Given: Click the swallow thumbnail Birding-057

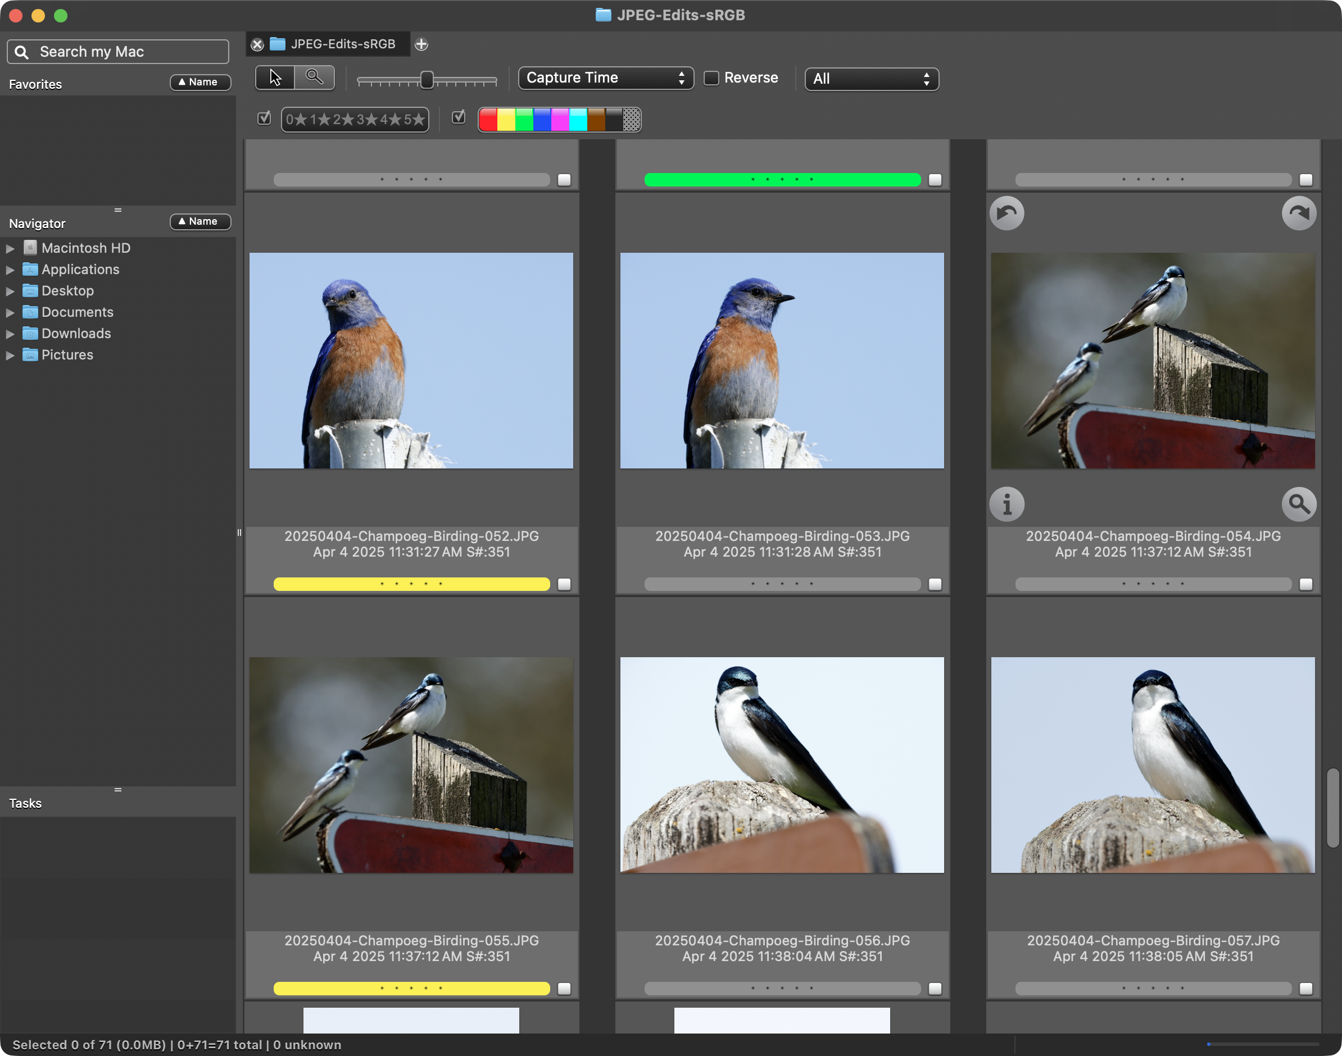Looking at the screenshot, I should coord(1153,765).
